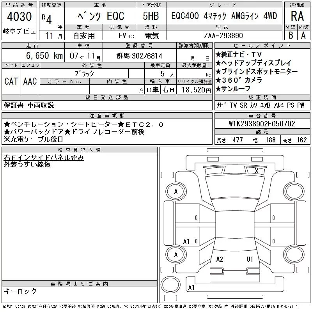Click the shift type CAT
Viewport: 312px width, 312px height.
11,82
